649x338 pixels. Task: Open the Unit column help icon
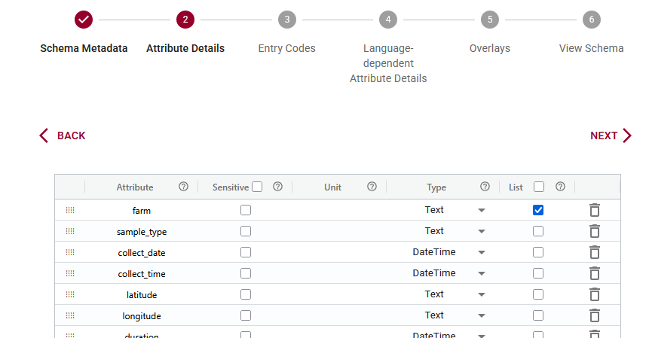372,187
